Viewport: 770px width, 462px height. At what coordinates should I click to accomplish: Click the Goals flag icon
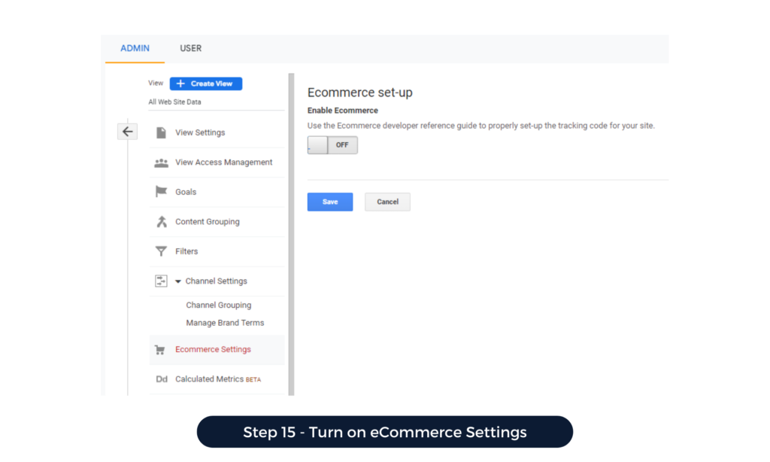[x=161, y=192]
